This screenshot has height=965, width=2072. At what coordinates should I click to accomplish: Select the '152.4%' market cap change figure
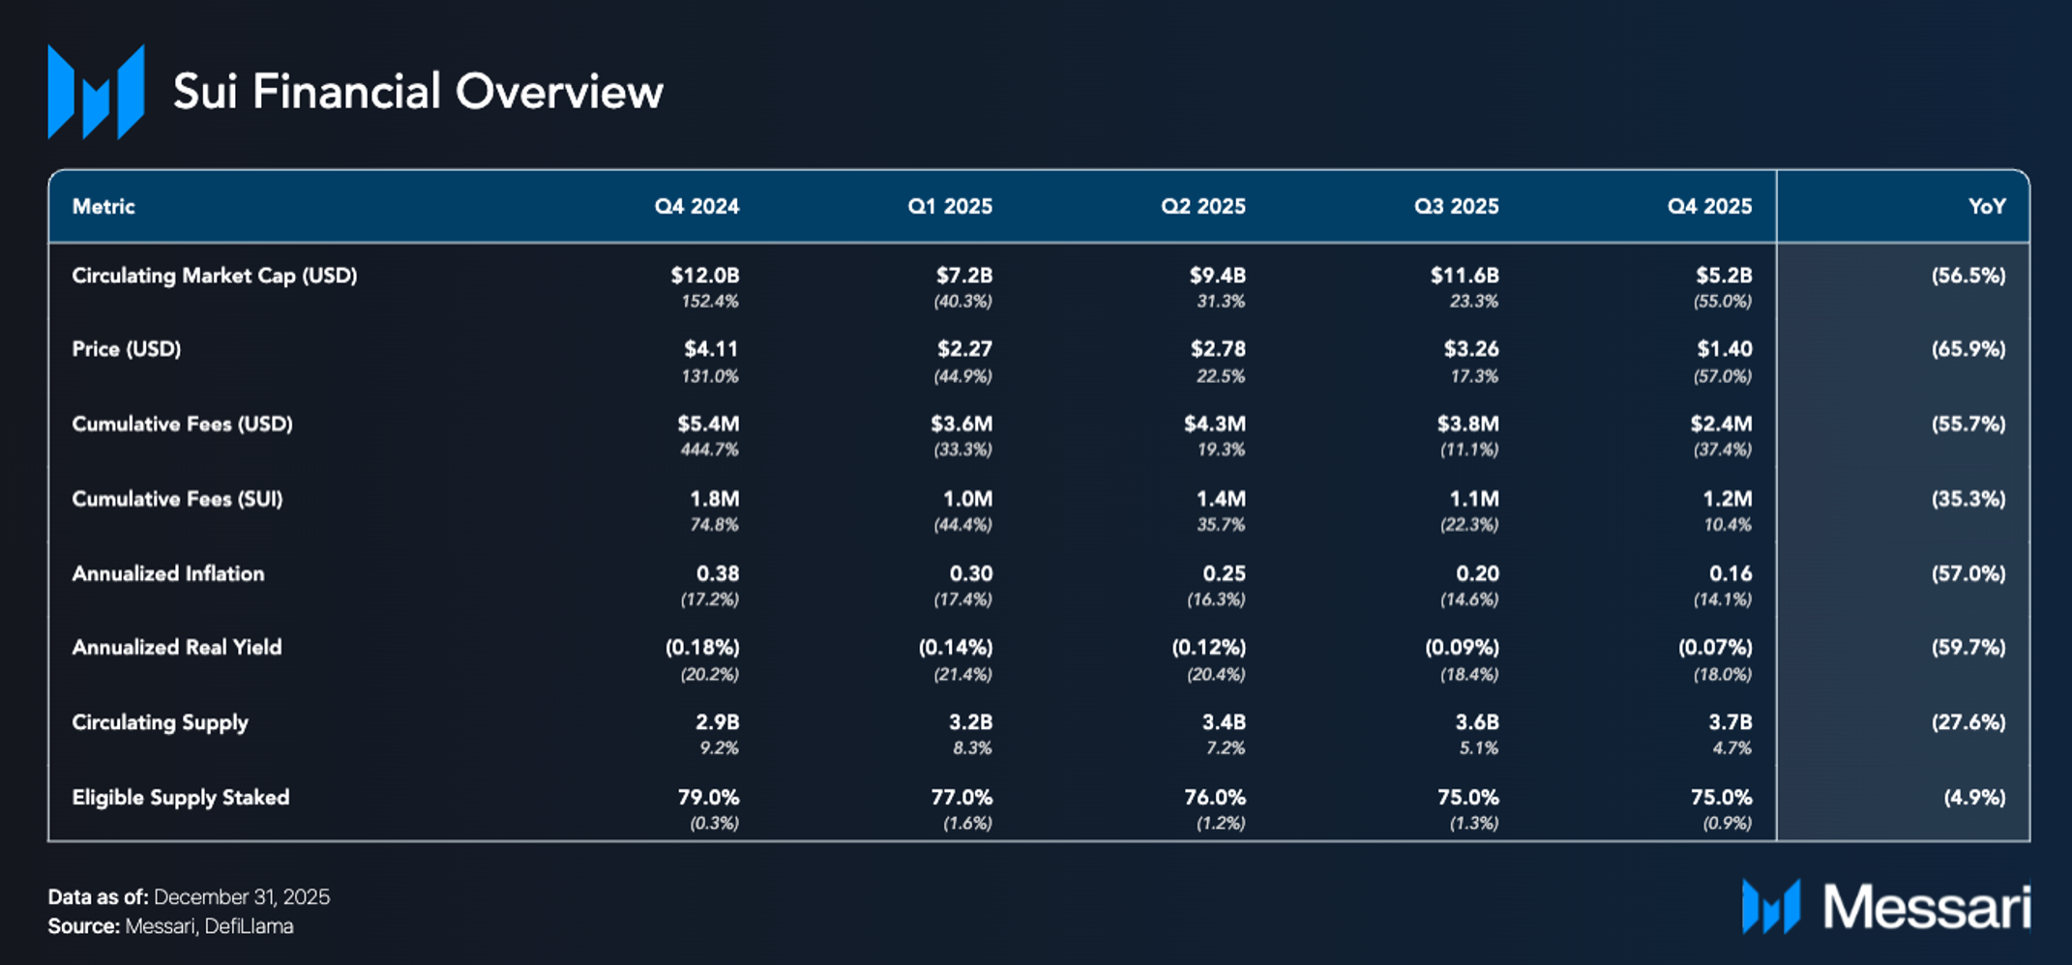[x=710, y=301]
